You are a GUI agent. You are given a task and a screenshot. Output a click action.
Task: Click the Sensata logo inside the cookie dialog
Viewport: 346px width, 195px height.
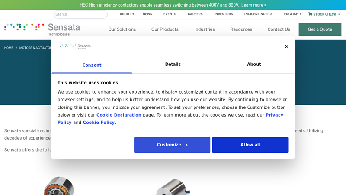pos(75,46)
